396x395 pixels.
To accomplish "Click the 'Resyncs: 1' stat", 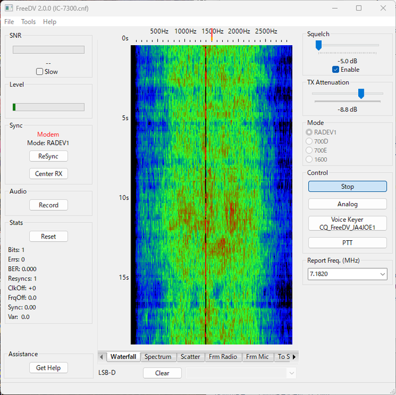I will pyautogui.click(x=22, y=279).
